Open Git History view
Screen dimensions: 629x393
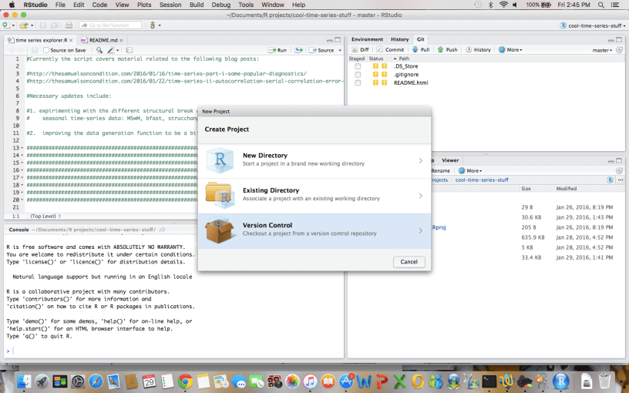(x=478, y=49)
